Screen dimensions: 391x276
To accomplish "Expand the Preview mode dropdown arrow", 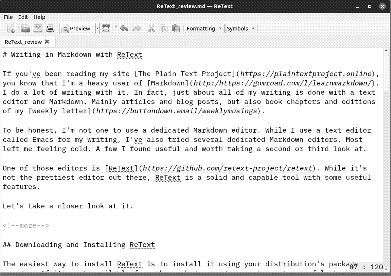I will point(97,29).
